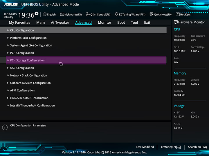Expand the PCH Configuration arrow
The height and width of the screenshot is (156, 209).
(8, 53)
